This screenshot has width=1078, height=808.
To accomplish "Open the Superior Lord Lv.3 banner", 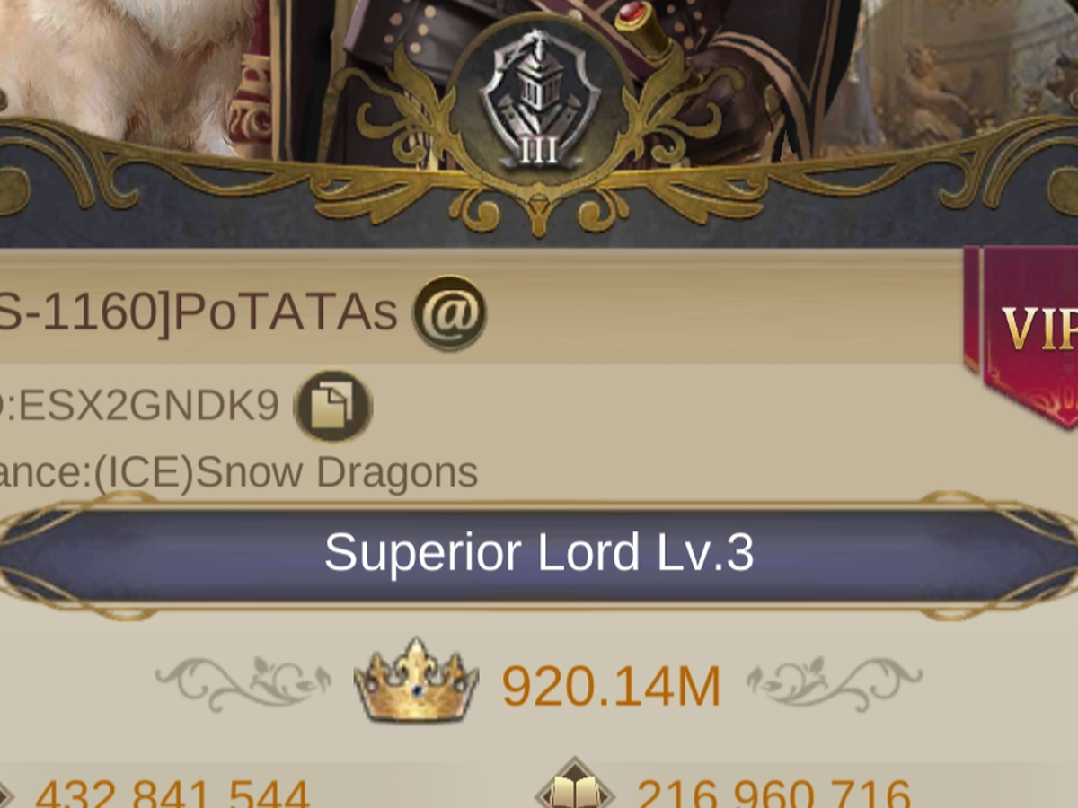I will [x=538, y=553].
